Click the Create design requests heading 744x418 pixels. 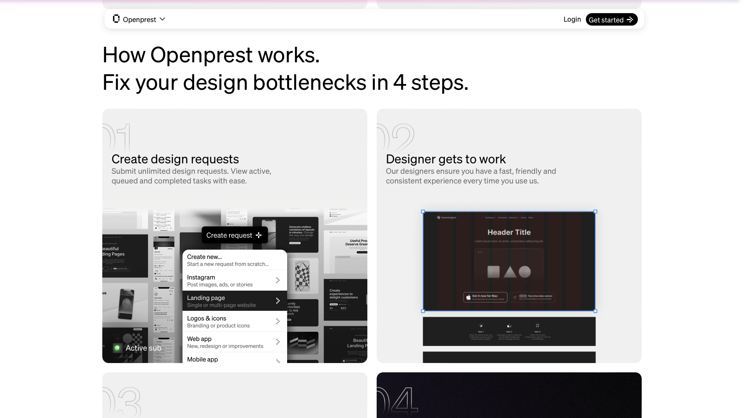click(175, 159)
